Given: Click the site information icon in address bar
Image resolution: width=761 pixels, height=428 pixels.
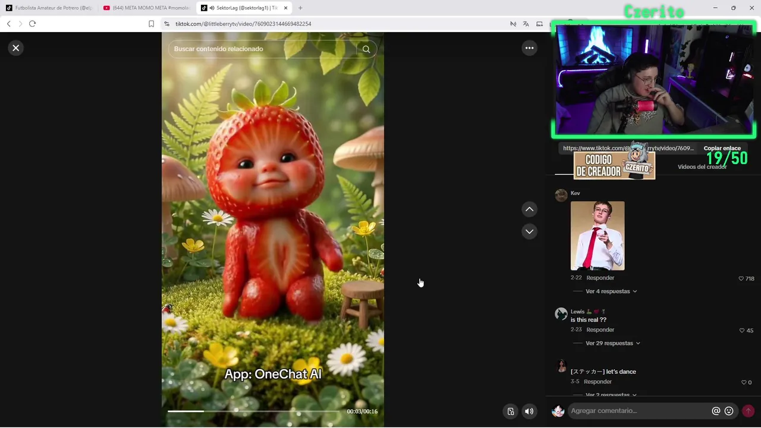Looking at the screenshot, I should pos(167,24).
